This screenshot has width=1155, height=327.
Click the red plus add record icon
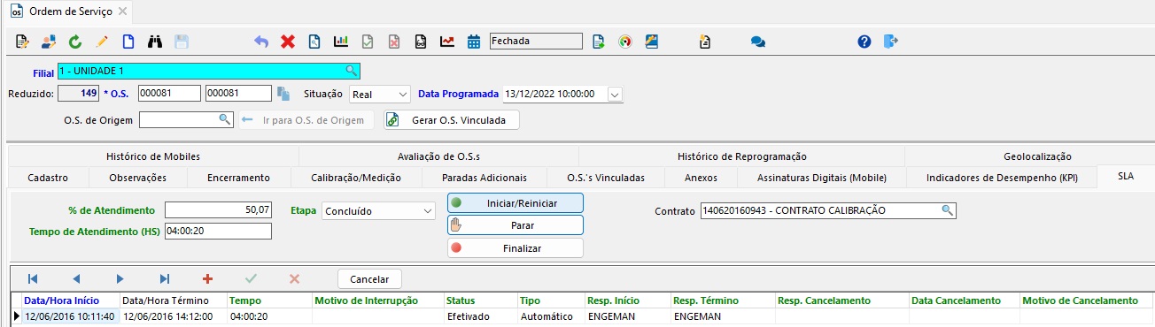(x=208, y=278)
